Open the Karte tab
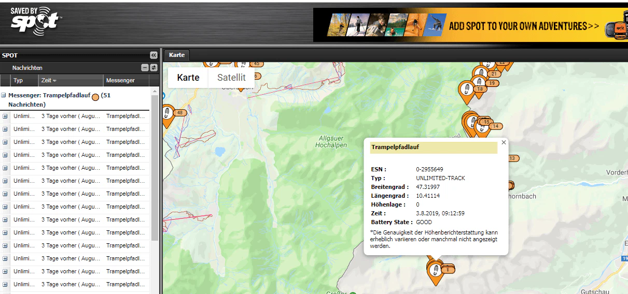 (177, 55)
